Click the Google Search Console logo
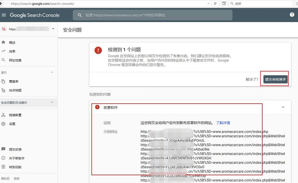Screen dimensions: 298x183 [x=35, y=15]
